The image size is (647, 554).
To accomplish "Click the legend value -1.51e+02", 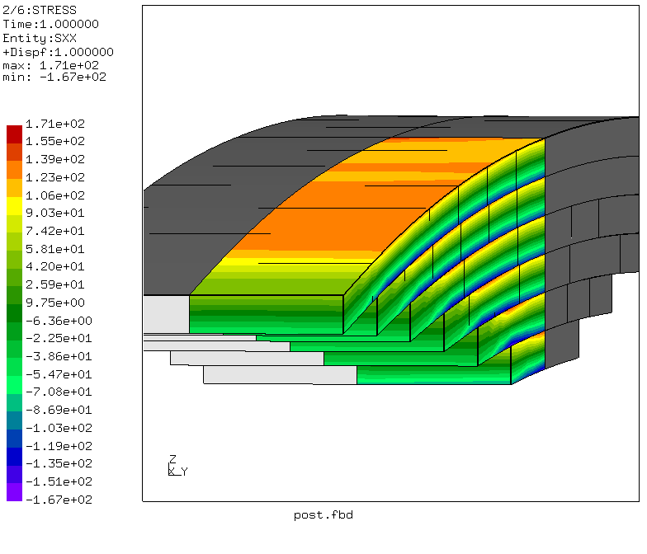I will 59,481.
